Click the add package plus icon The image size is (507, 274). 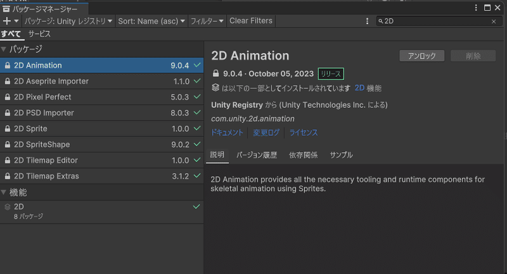pos(6,21)
